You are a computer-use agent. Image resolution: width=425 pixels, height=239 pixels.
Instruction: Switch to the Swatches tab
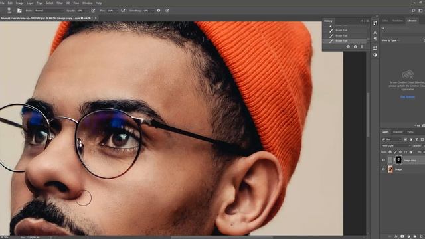click(398, 21)
